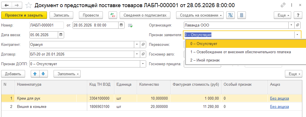The image size is (306, 117).
Task: Open Сведения о подписантах
Action: (145, 15)
